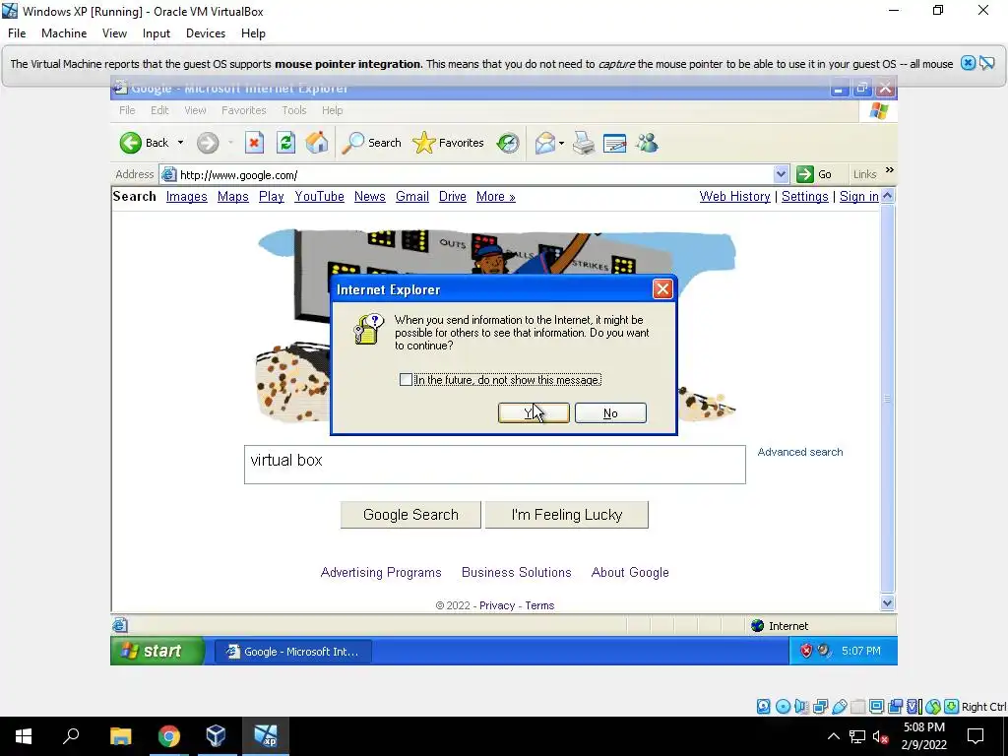This screenshot has height=756, width=1008.
Task: Click the do-not-show-again notification icon
Action: tap(987, 63)
